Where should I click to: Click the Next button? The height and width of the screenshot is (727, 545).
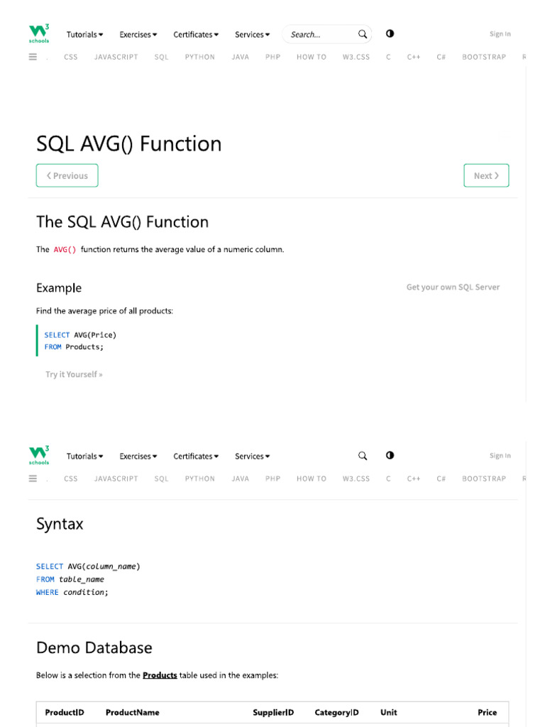point(486,175)
